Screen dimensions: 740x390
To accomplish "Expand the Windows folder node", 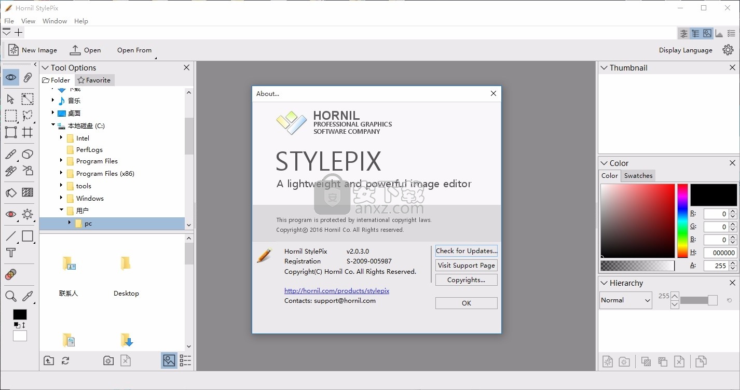I will (x=61, y=198).
